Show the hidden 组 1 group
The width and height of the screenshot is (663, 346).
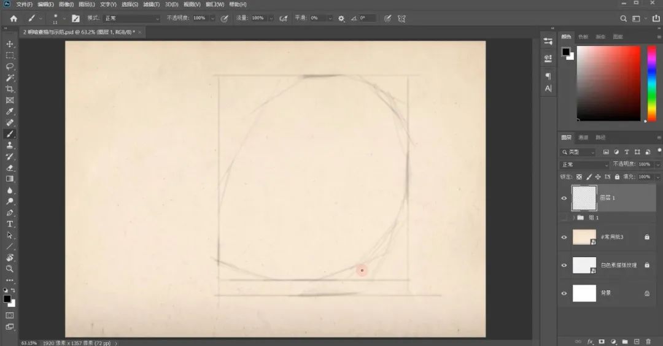(564, 218)
